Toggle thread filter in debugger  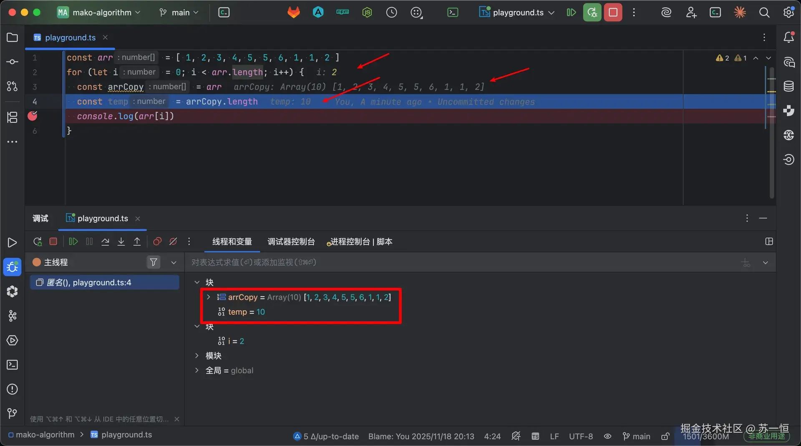pos(154,262)
